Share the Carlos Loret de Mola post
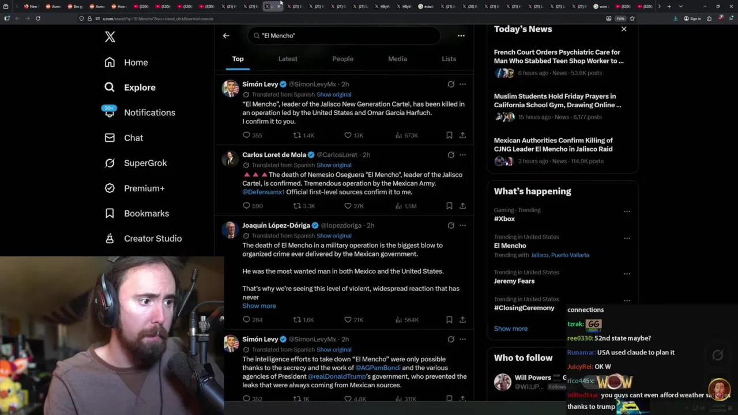This screenshot has height=415, width=738. coord(462,206)
